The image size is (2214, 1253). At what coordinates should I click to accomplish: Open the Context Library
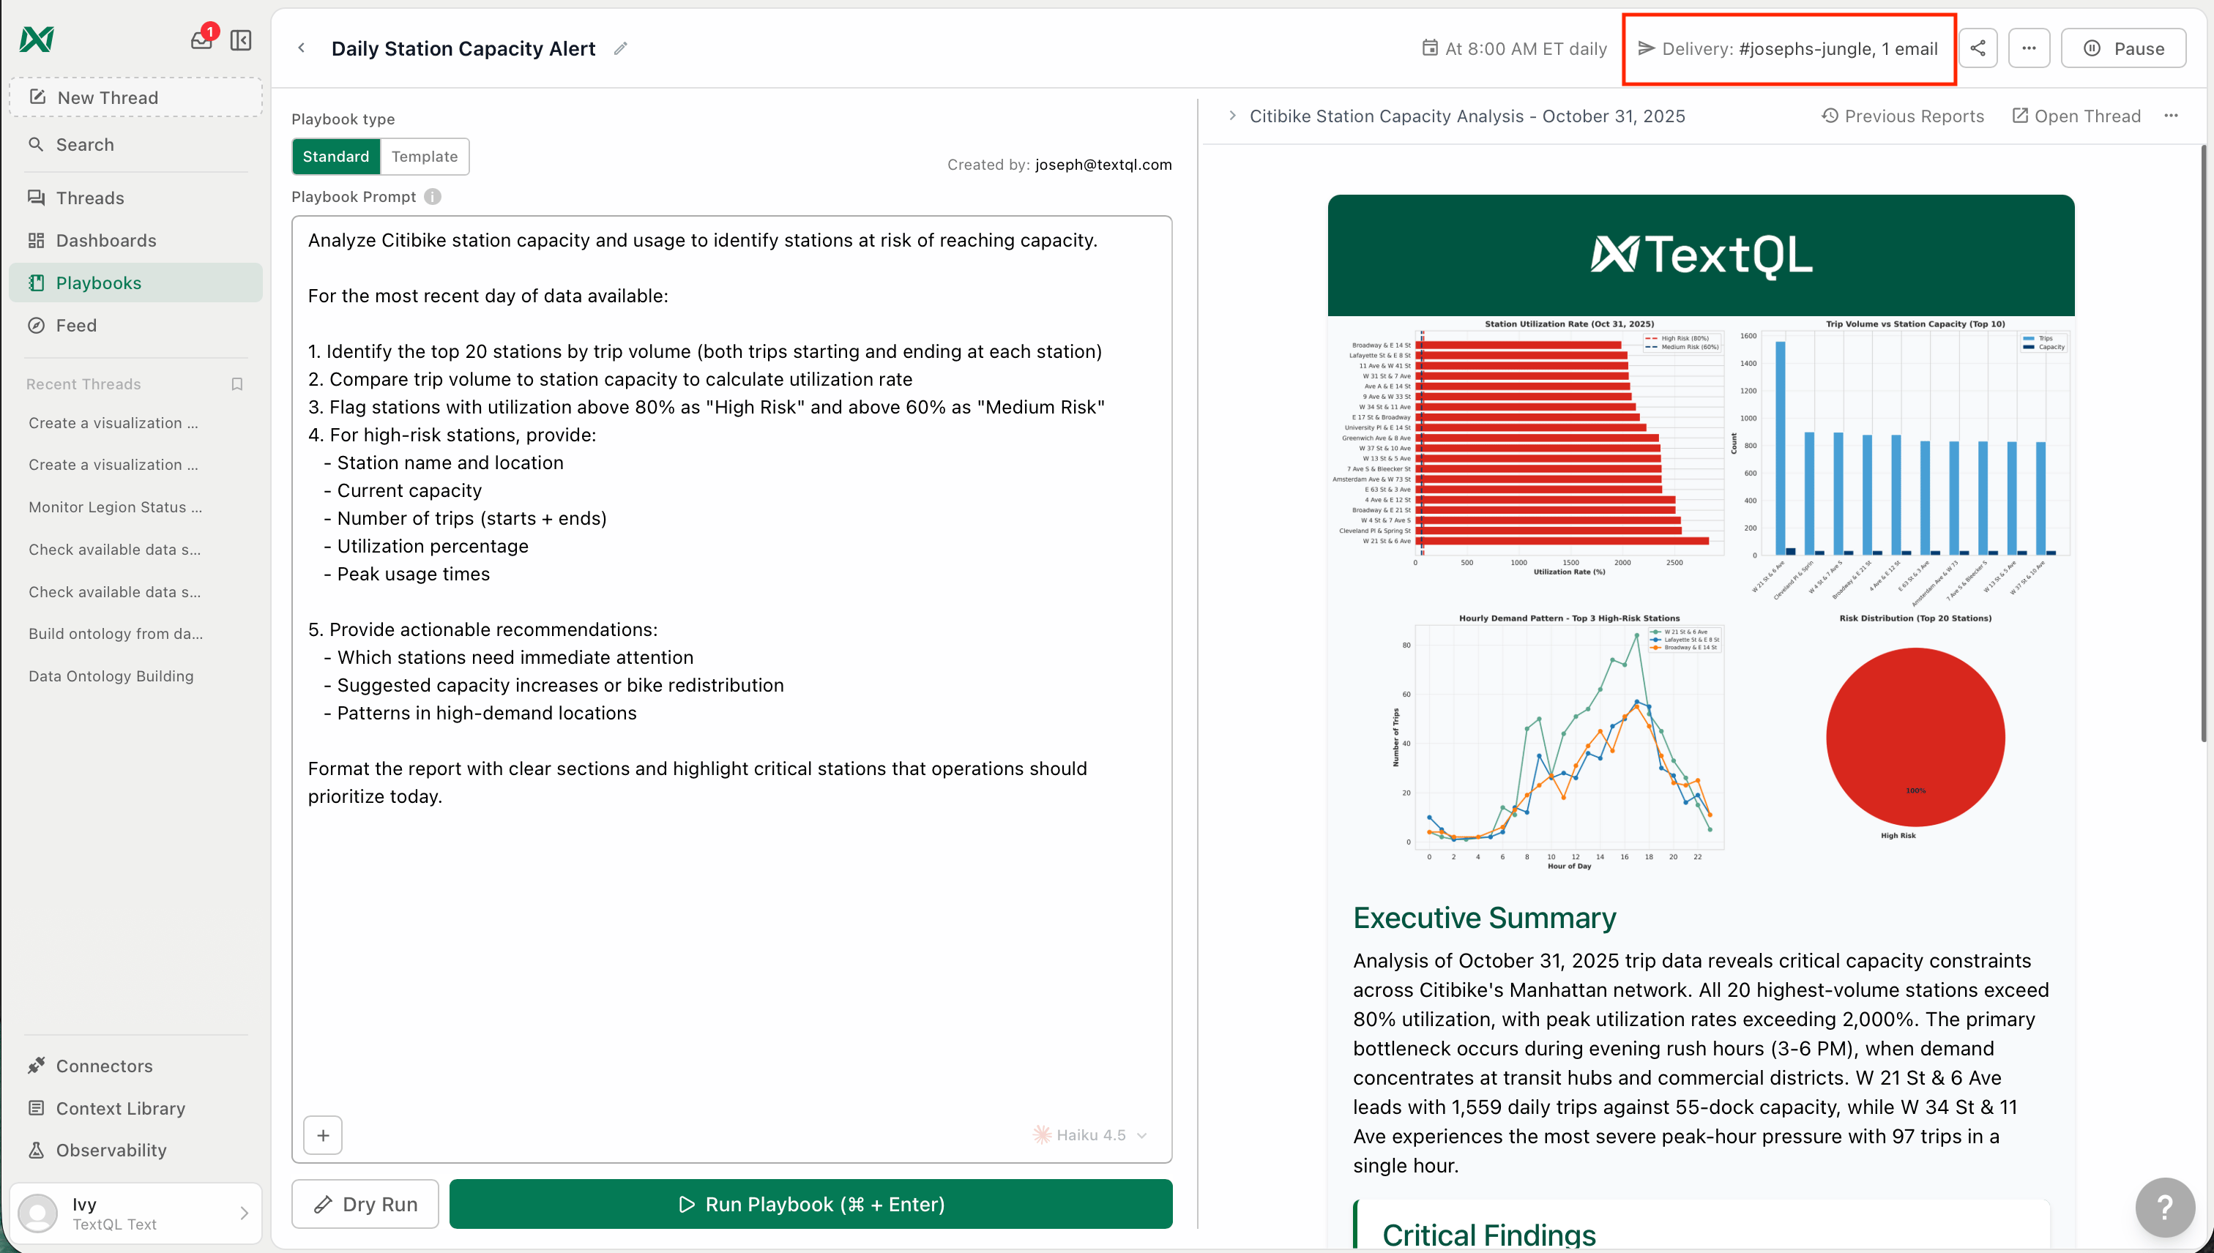136,1108
